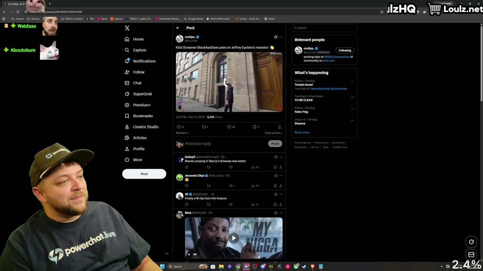Open the Plex bookmark
The width and height of the screenshot is (483, 271).
tap(90, 19)
